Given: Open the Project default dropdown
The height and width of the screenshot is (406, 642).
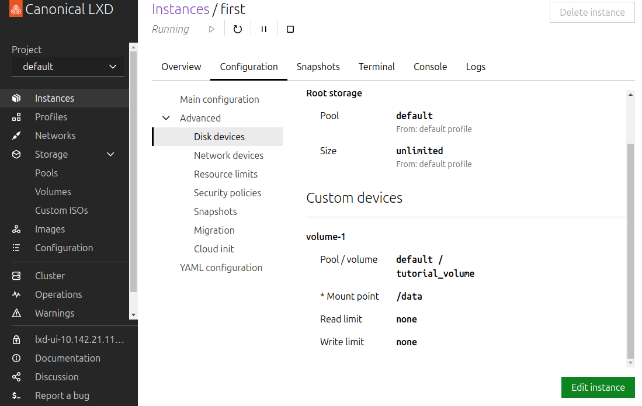Looking at the screenshot, I should tap(68, 67).
